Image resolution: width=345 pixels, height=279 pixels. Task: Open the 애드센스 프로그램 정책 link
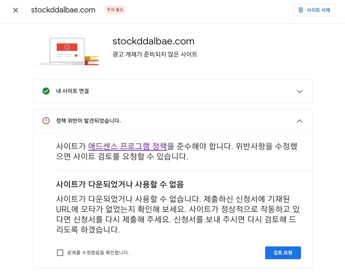pyautogui.click(x=127, y=146)
